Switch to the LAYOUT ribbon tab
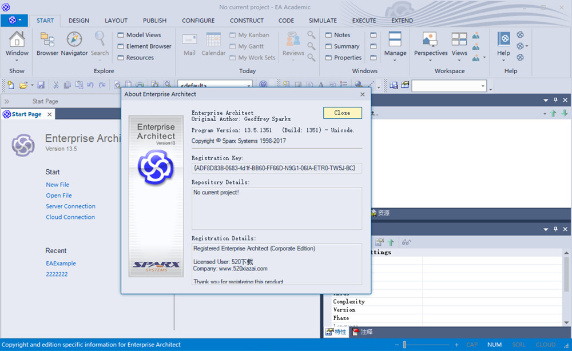The height and width of the screenshot is (351, 572). tap(116, 21)
